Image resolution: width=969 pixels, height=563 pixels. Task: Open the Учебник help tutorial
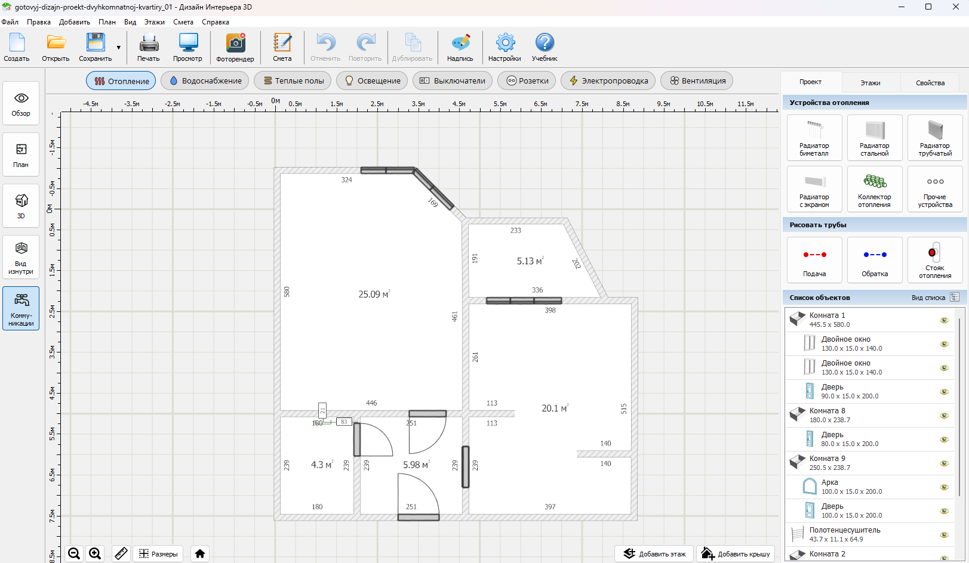click(545, 47)
